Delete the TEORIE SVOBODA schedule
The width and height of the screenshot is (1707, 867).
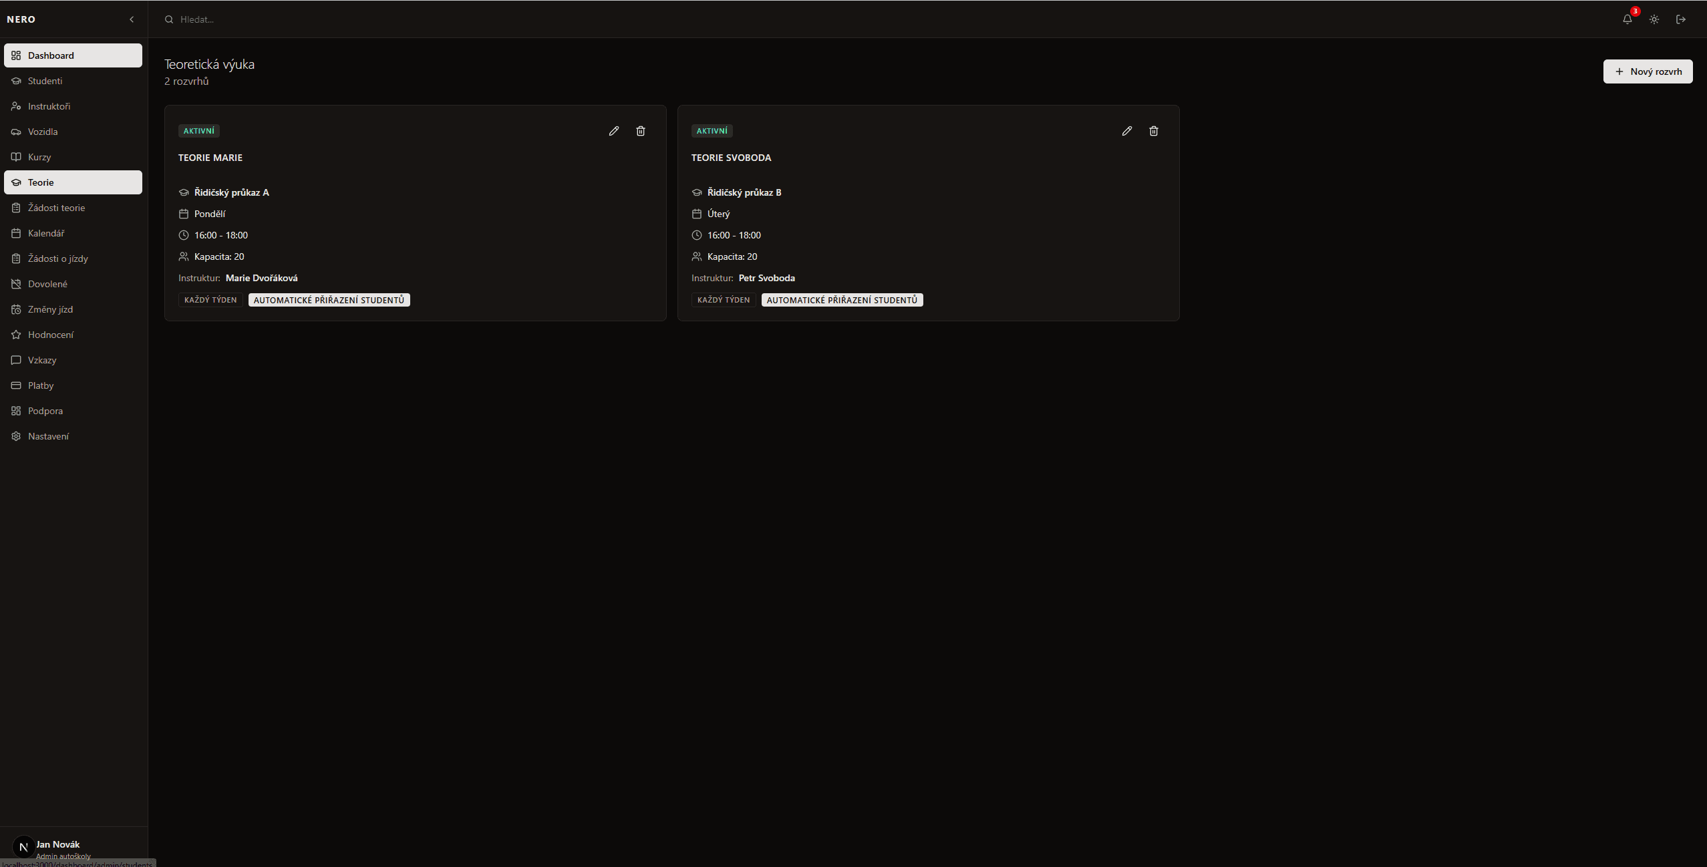click(1153, 131)
